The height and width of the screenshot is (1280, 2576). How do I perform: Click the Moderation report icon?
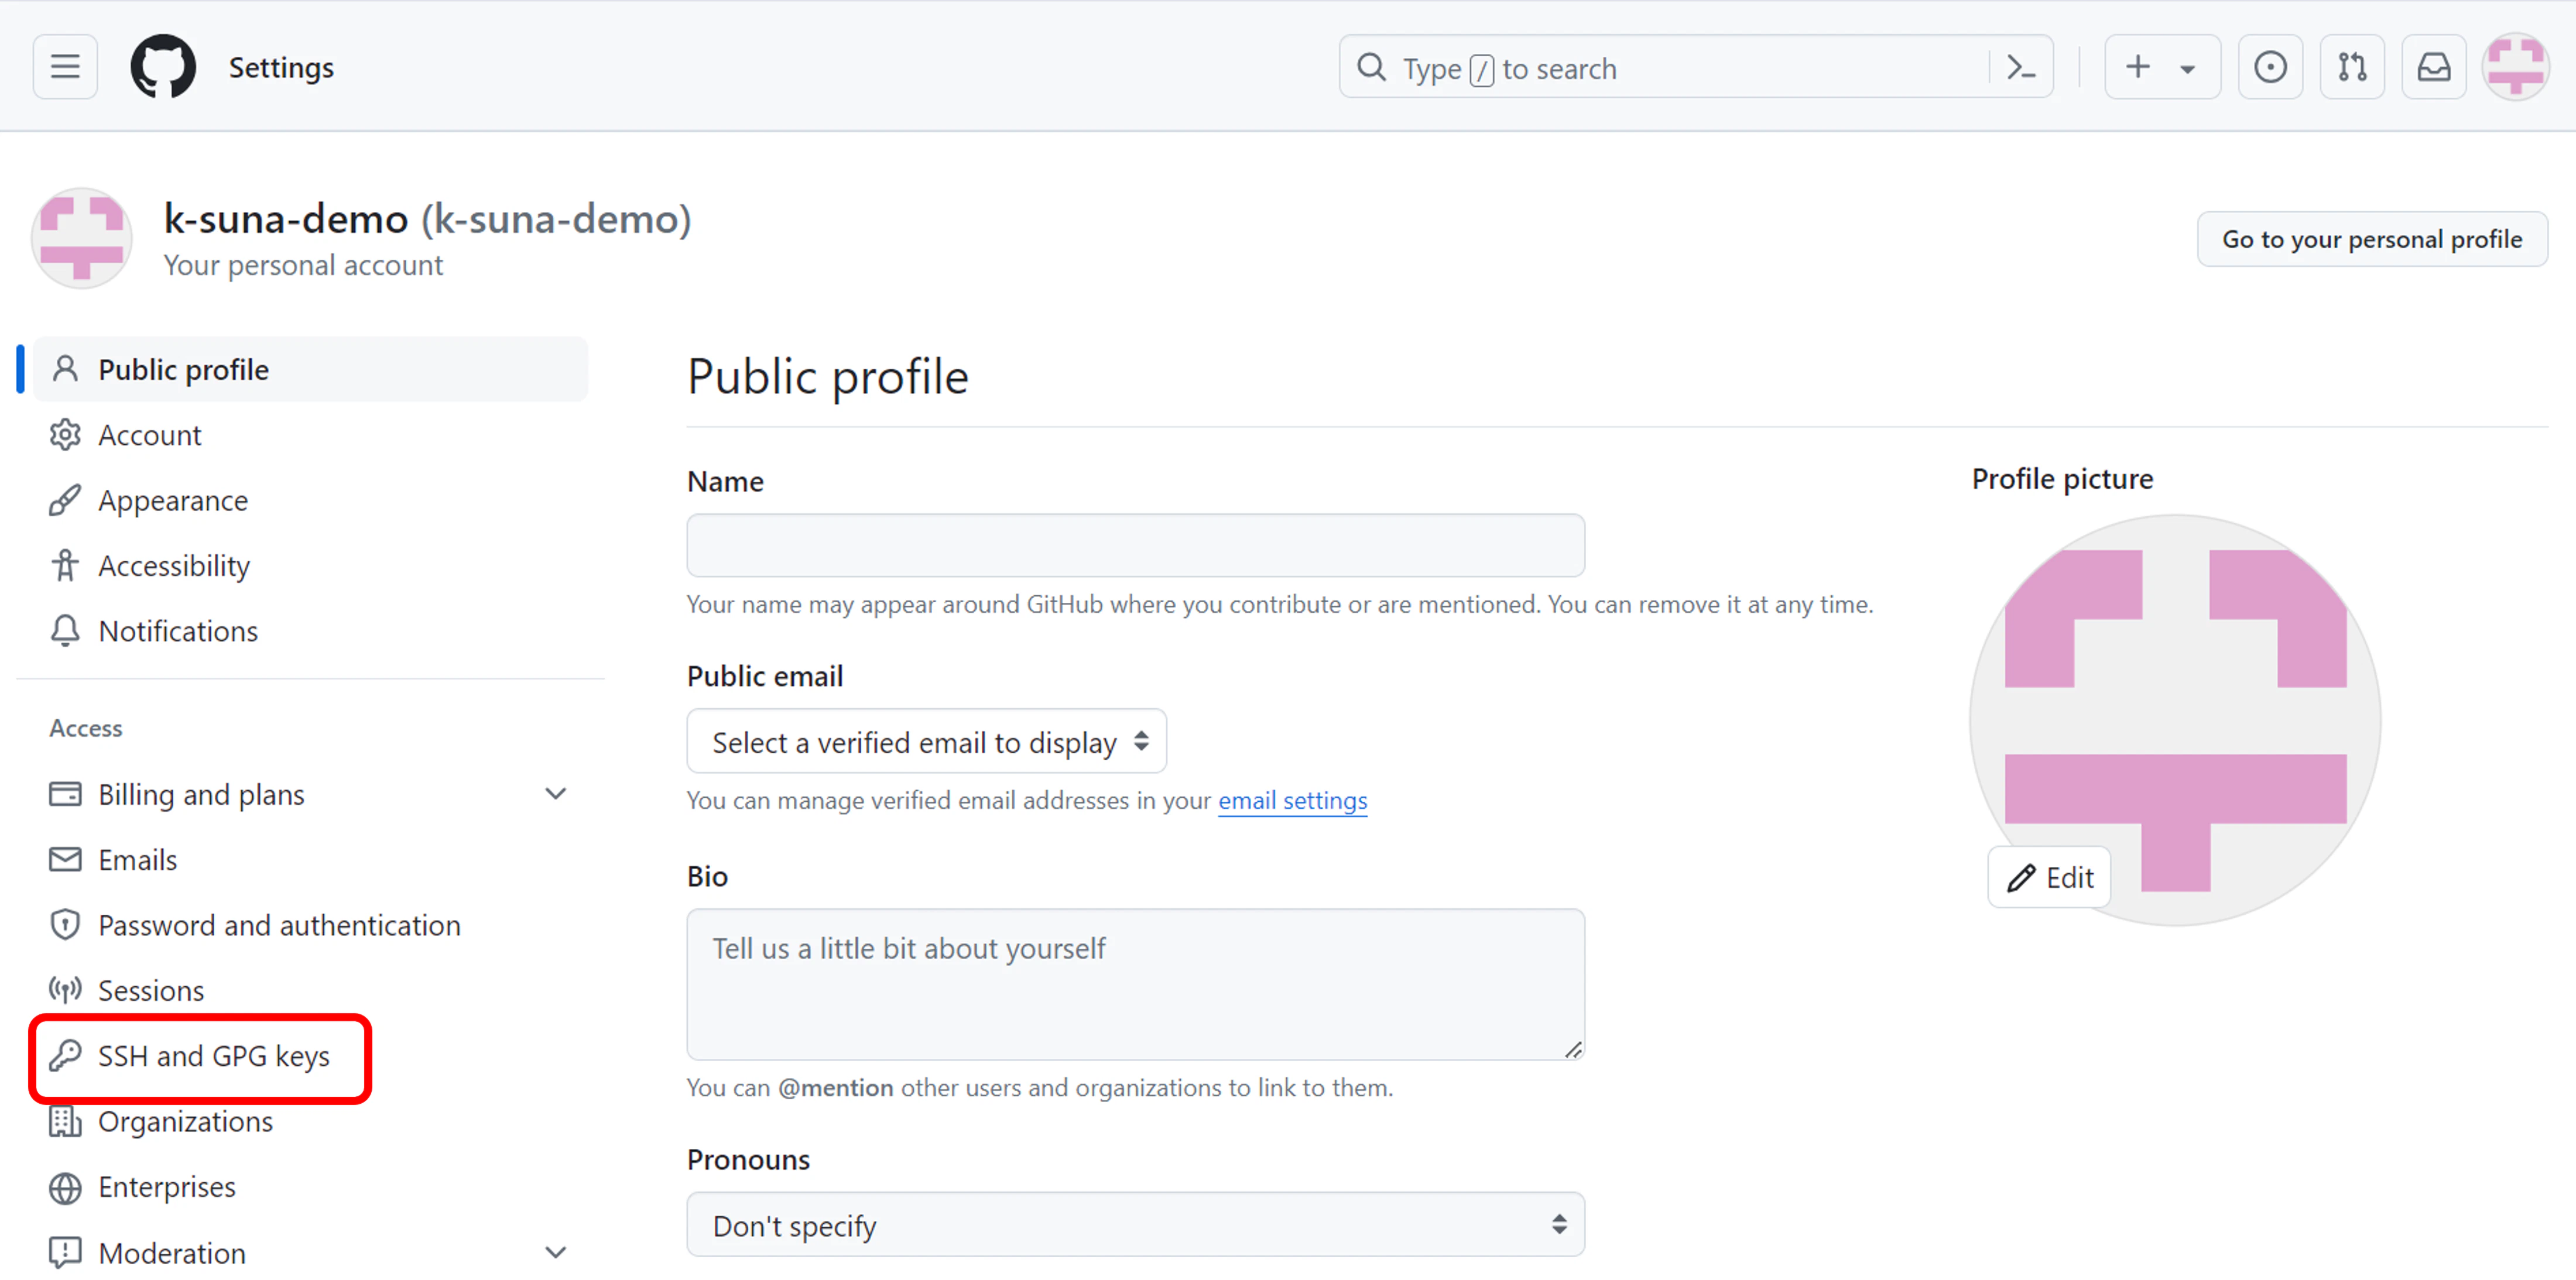coord(65,1252)
